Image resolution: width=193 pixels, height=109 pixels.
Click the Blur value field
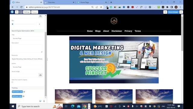click(x=40, y=24)
